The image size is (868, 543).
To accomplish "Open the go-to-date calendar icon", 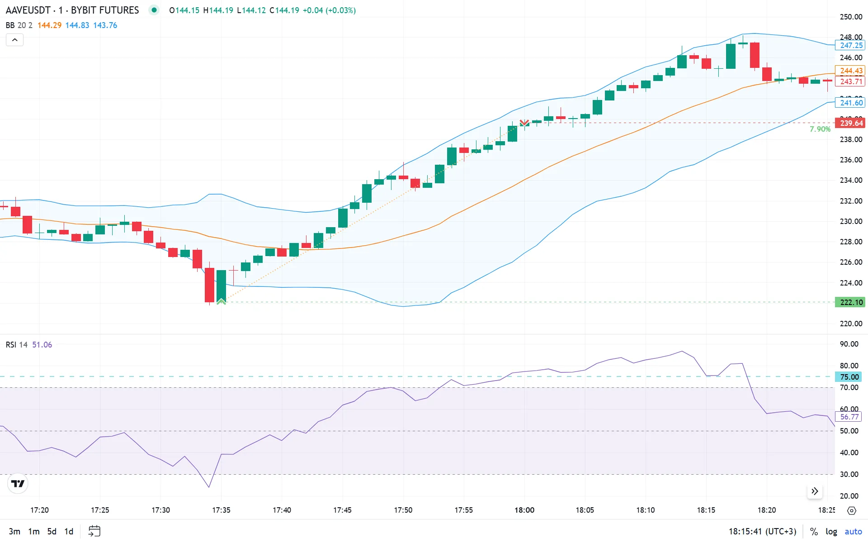I will [x=94, y=531].
